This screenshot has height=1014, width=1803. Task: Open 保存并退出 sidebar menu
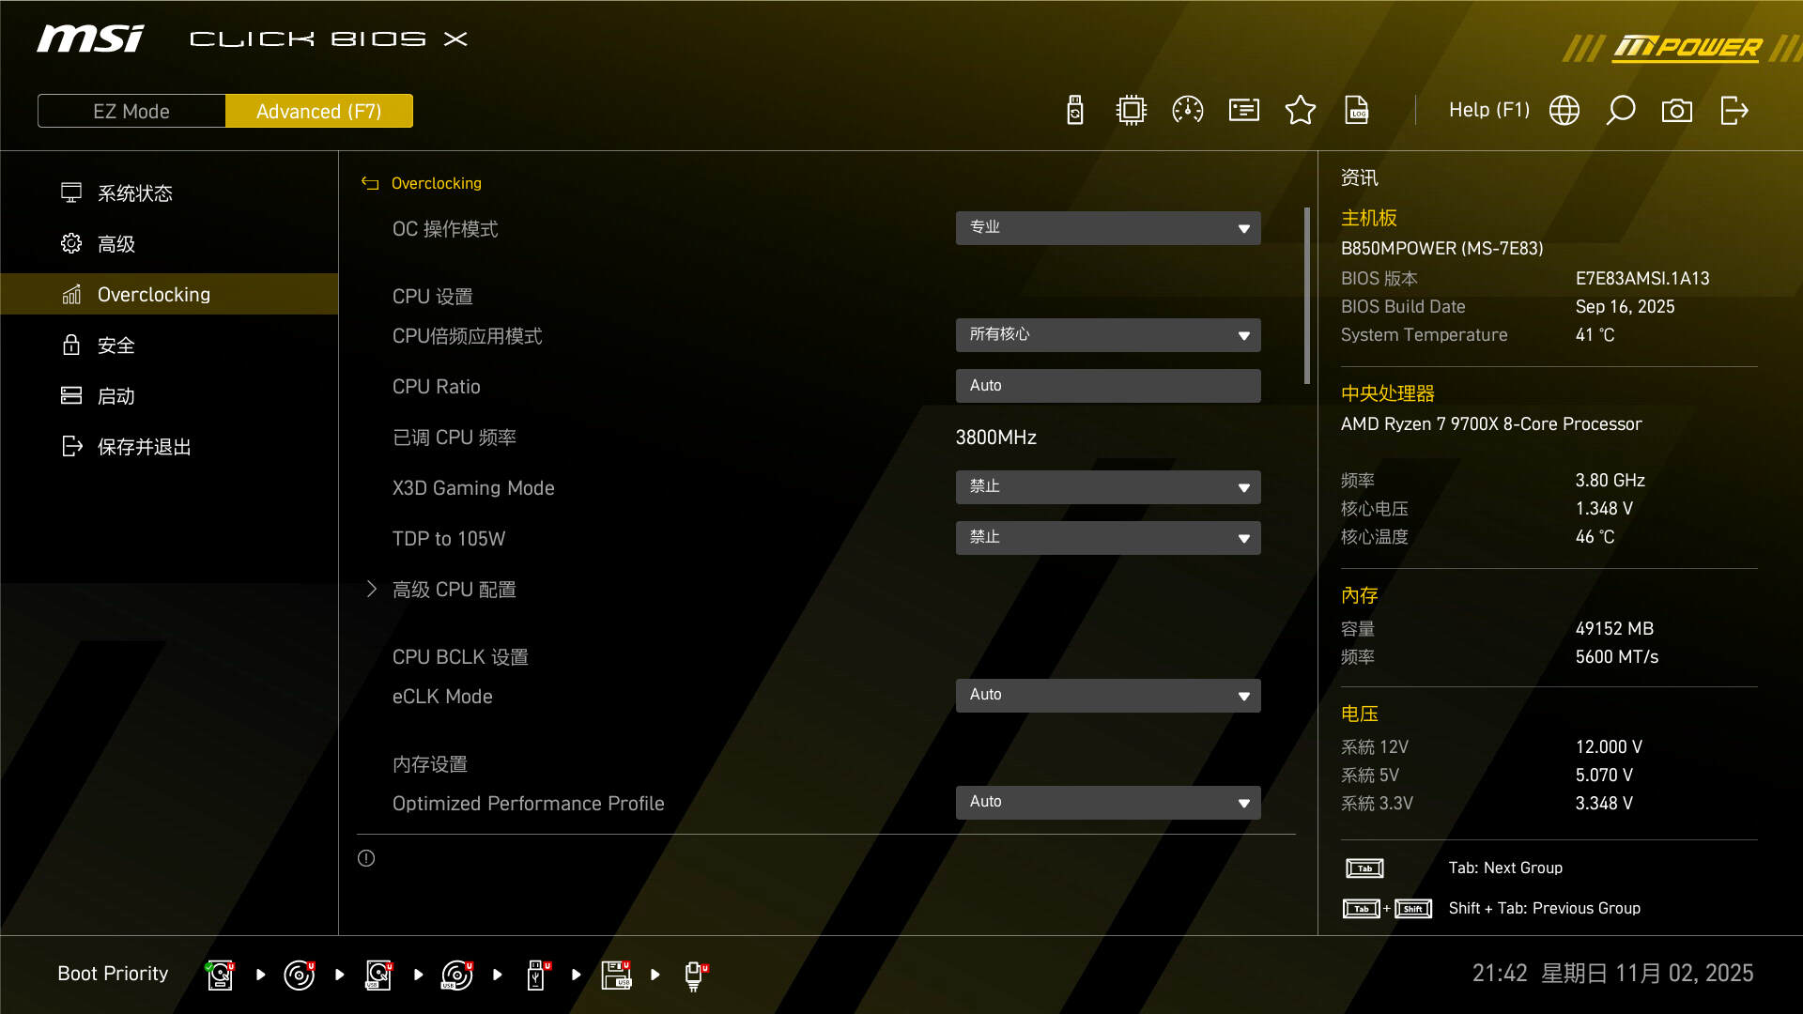tap(144, 447)
